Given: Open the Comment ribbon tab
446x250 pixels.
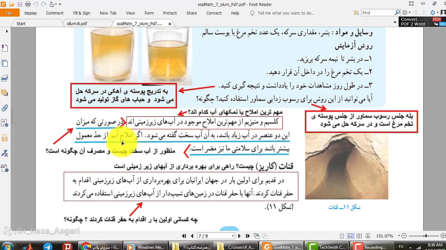Looking at the screenshot, I should coord(55,13).
